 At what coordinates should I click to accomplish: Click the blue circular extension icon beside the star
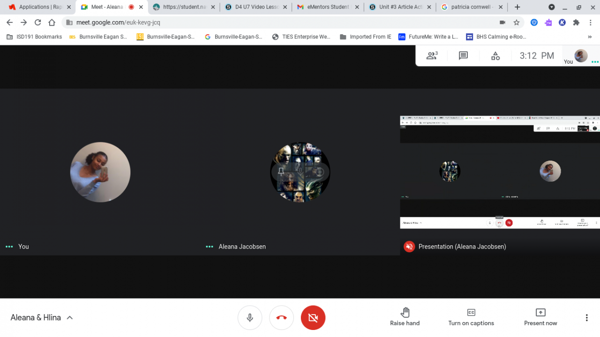click(534, 22)
